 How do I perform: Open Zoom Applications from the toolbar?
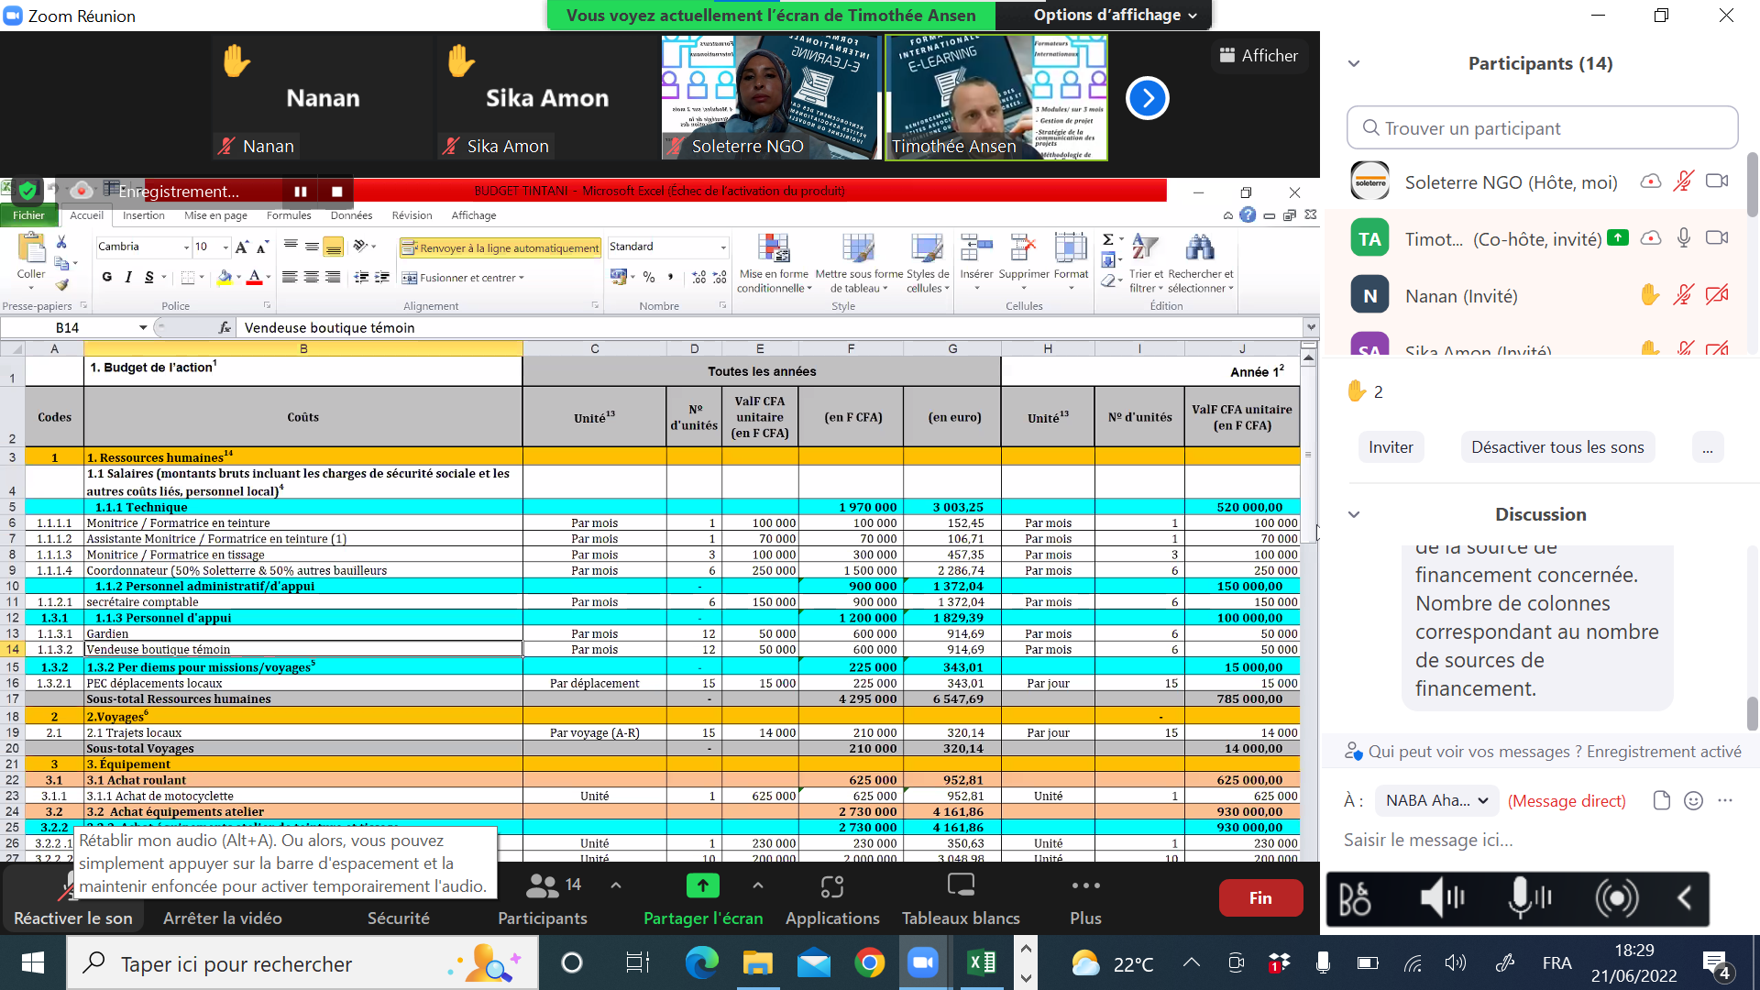[x=832, y=899]
